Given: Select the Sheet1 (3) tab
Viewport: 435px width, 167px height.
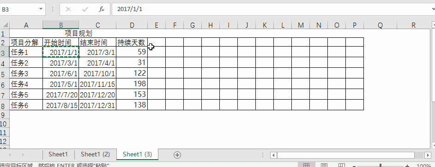Looking at the screenshot, I should point(137,154).
